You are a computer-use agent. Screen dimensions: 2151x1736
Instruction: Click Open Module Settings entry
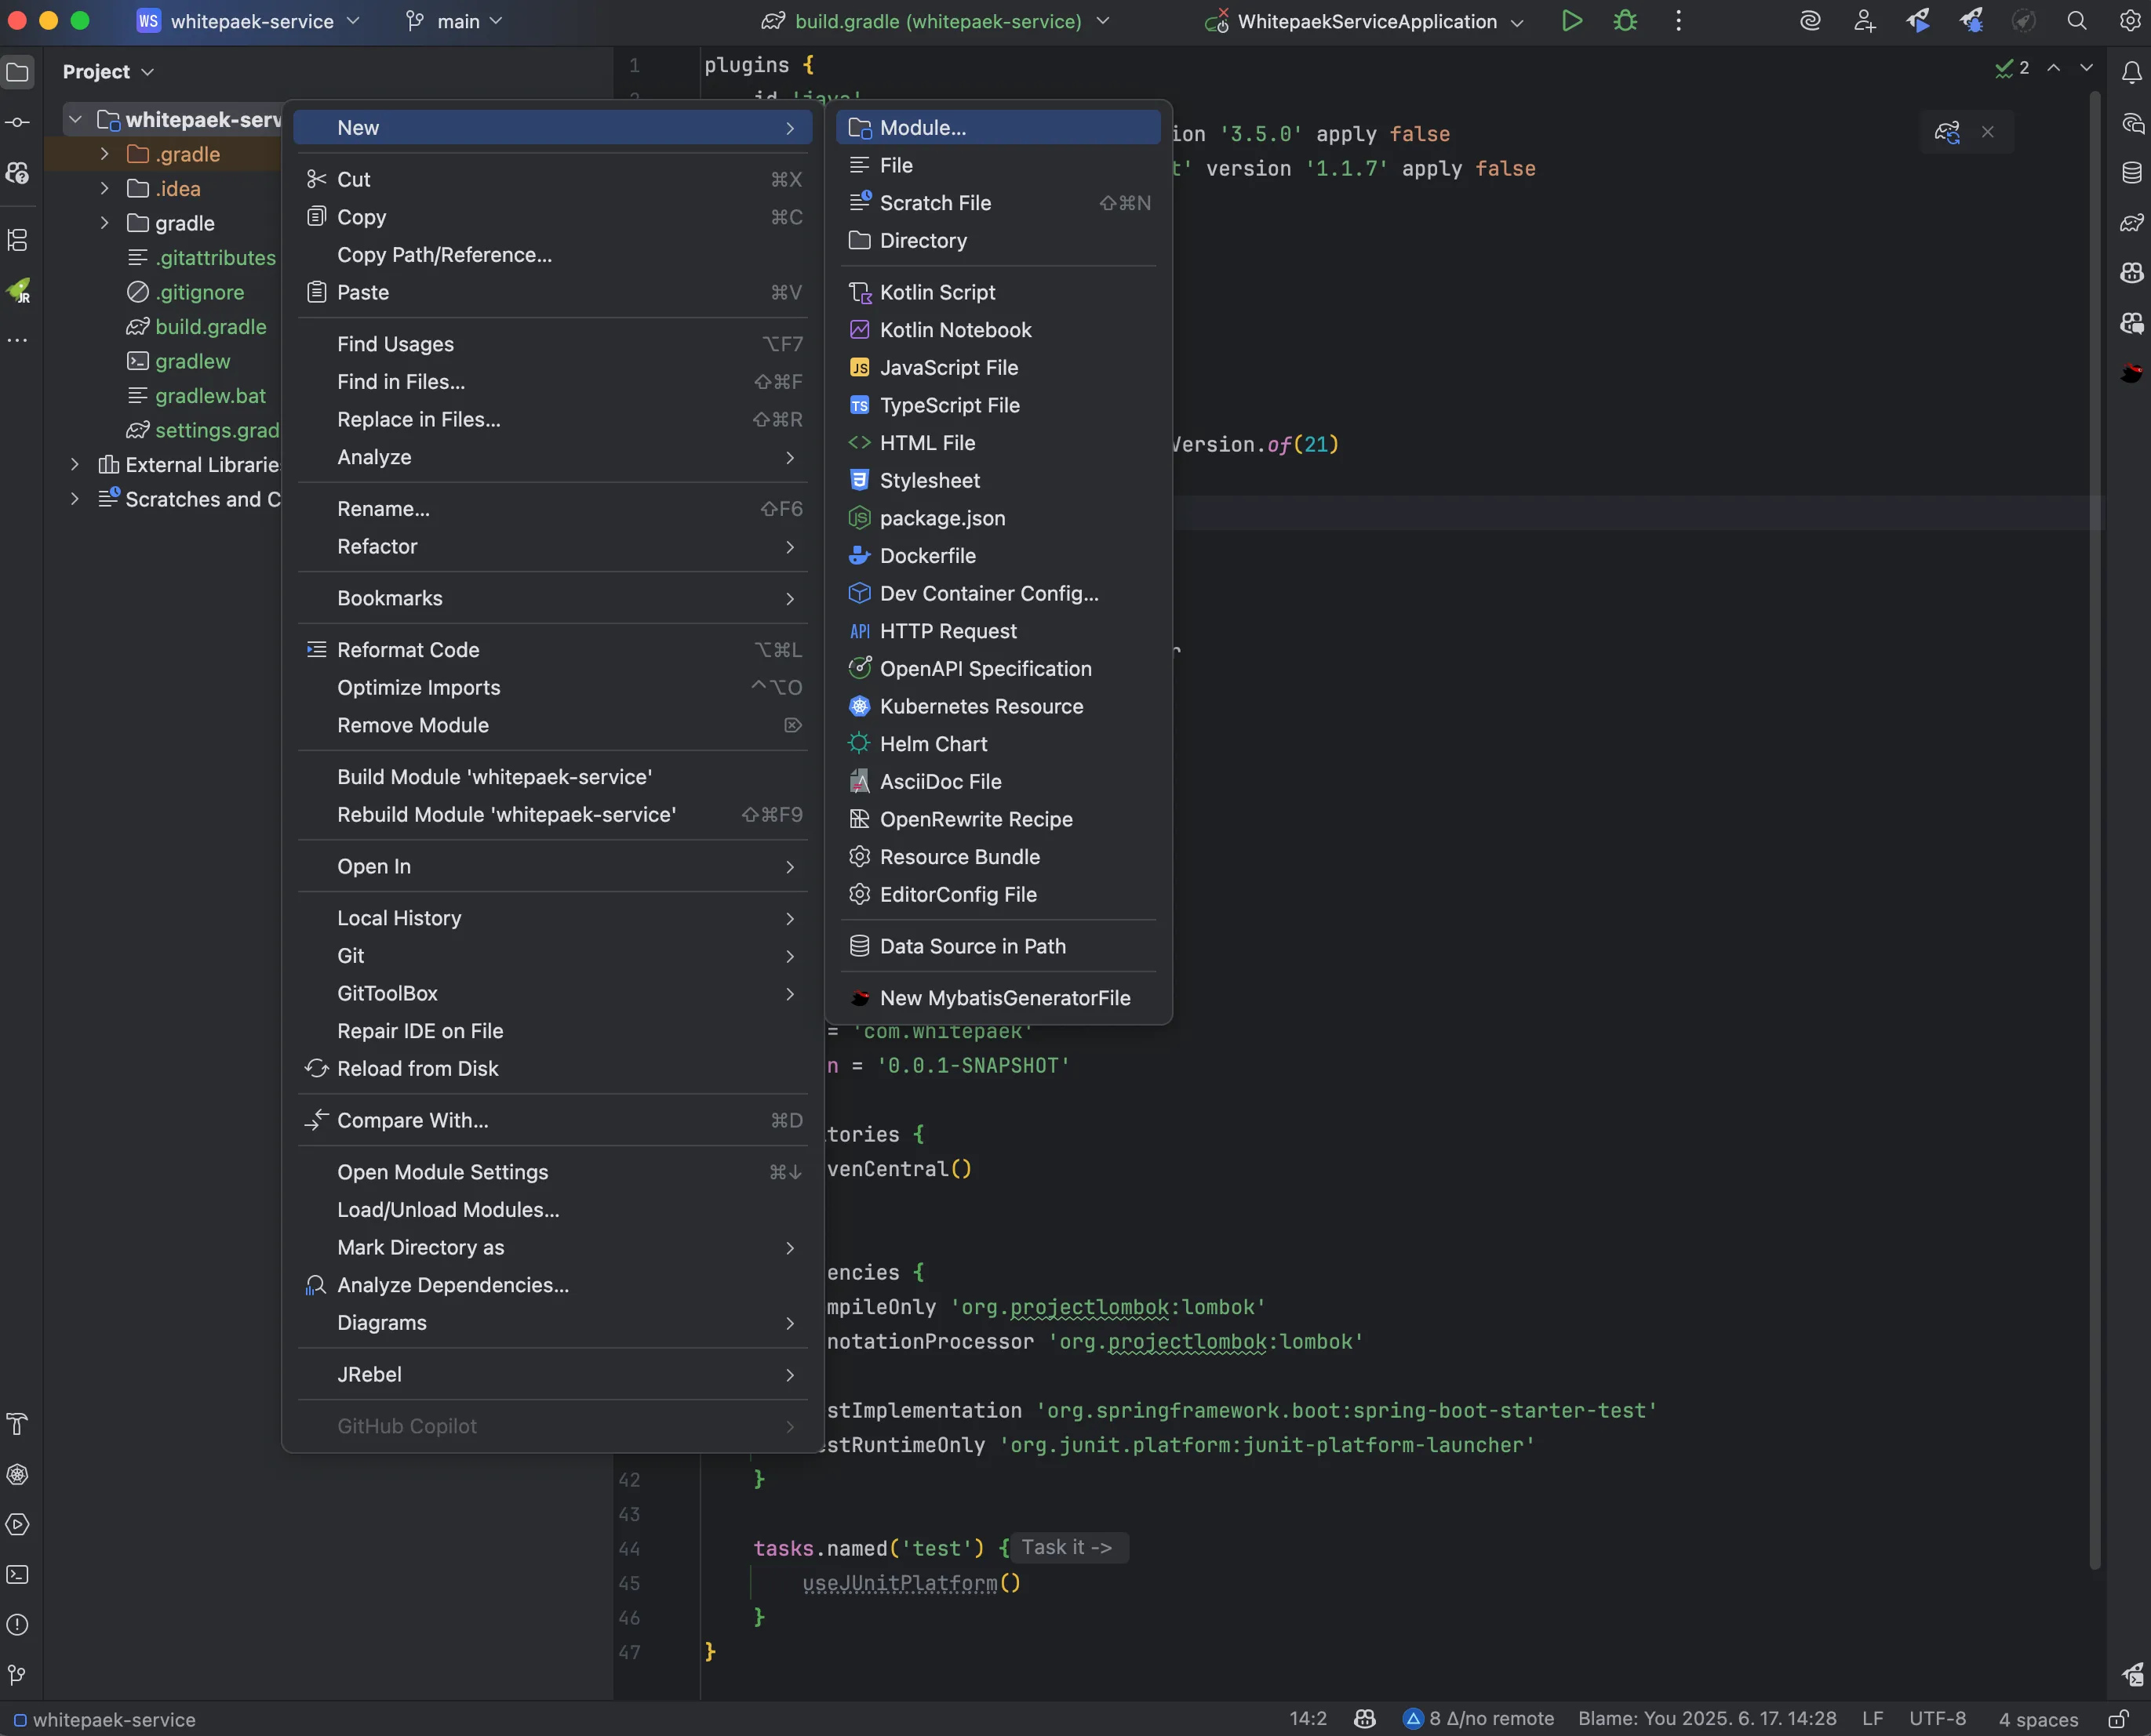point(553,1172)
